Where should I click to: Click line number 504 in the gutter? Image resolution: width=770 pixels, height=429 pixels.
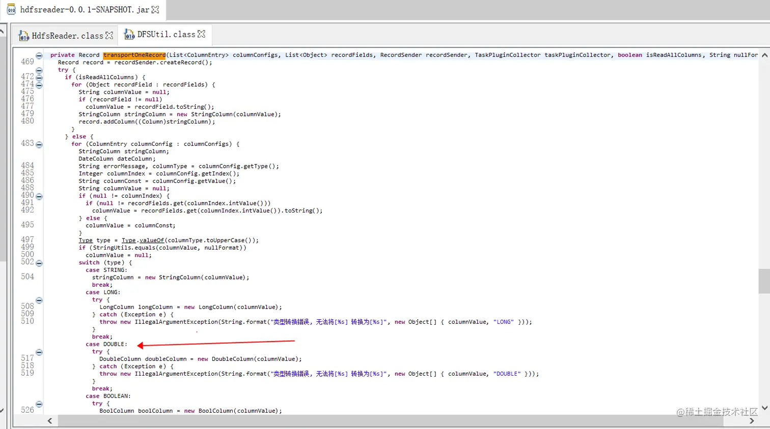click(x=28, y=277)
